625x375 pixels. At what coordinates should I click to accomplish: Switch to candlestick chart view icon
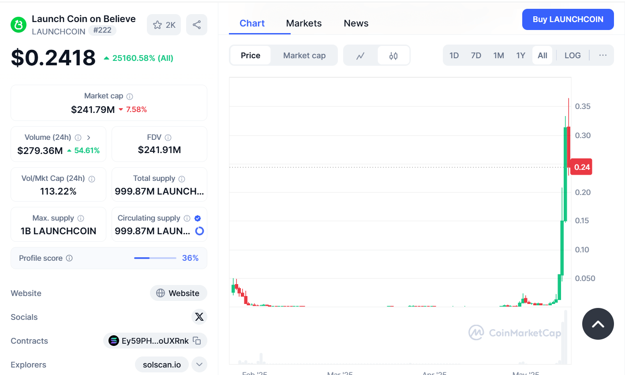pyautogui.click(x=393, y=56)
